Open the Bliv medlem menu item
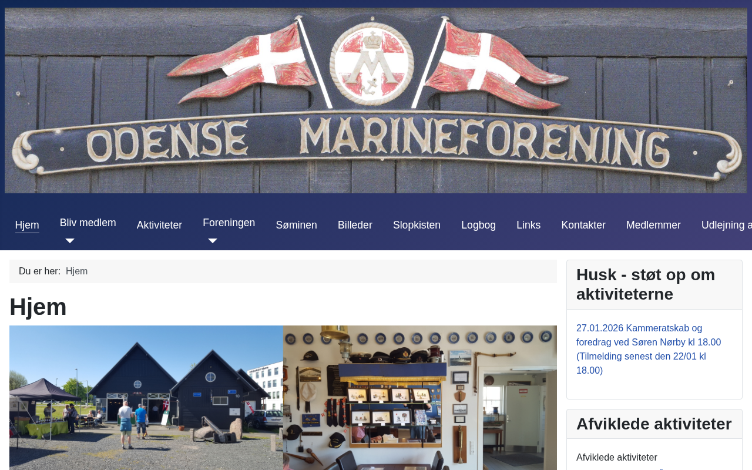The height and width of the screenshot is (470, 752). click(x=88, y=223)
